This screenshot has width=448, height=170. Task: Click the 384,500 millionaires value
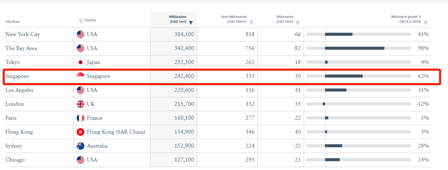point(184,34)
